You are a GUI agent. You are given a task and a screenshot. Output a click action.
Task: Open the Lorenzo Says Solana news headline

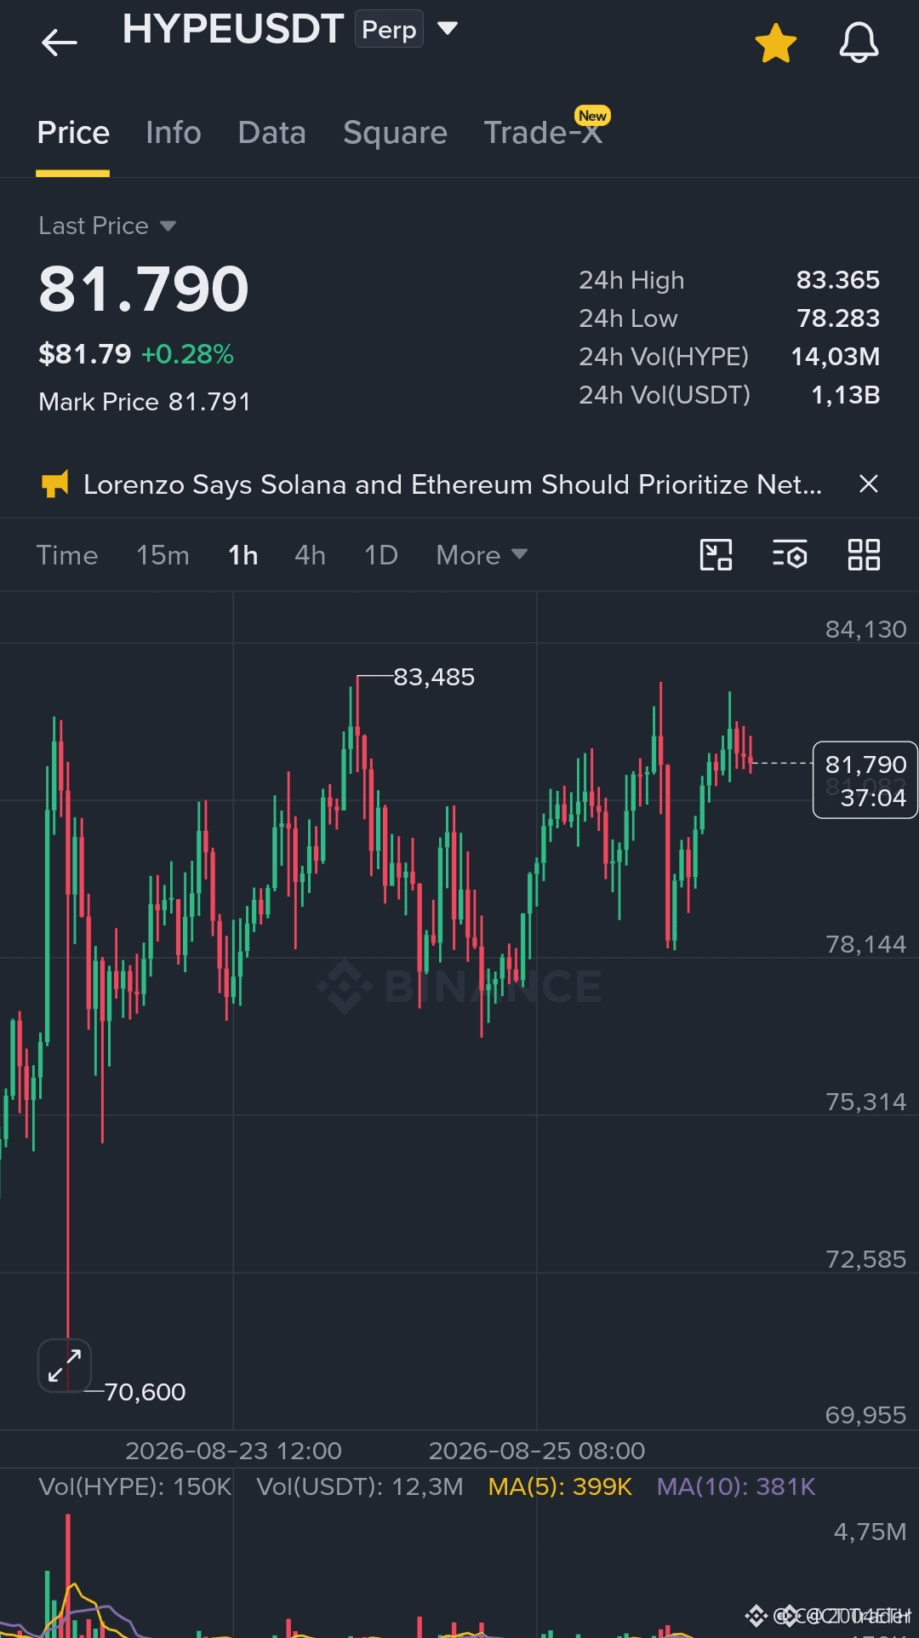tap(453, 484)
